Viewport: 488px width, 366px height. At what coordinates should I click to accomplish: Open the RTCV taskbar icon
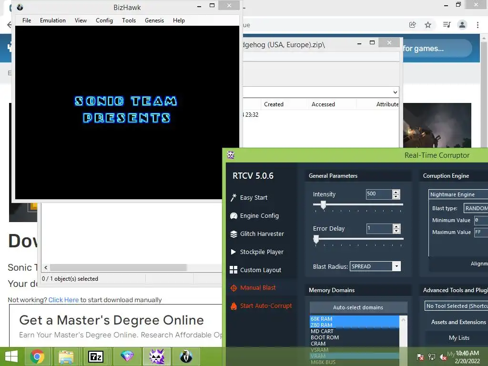pos(156,356)
